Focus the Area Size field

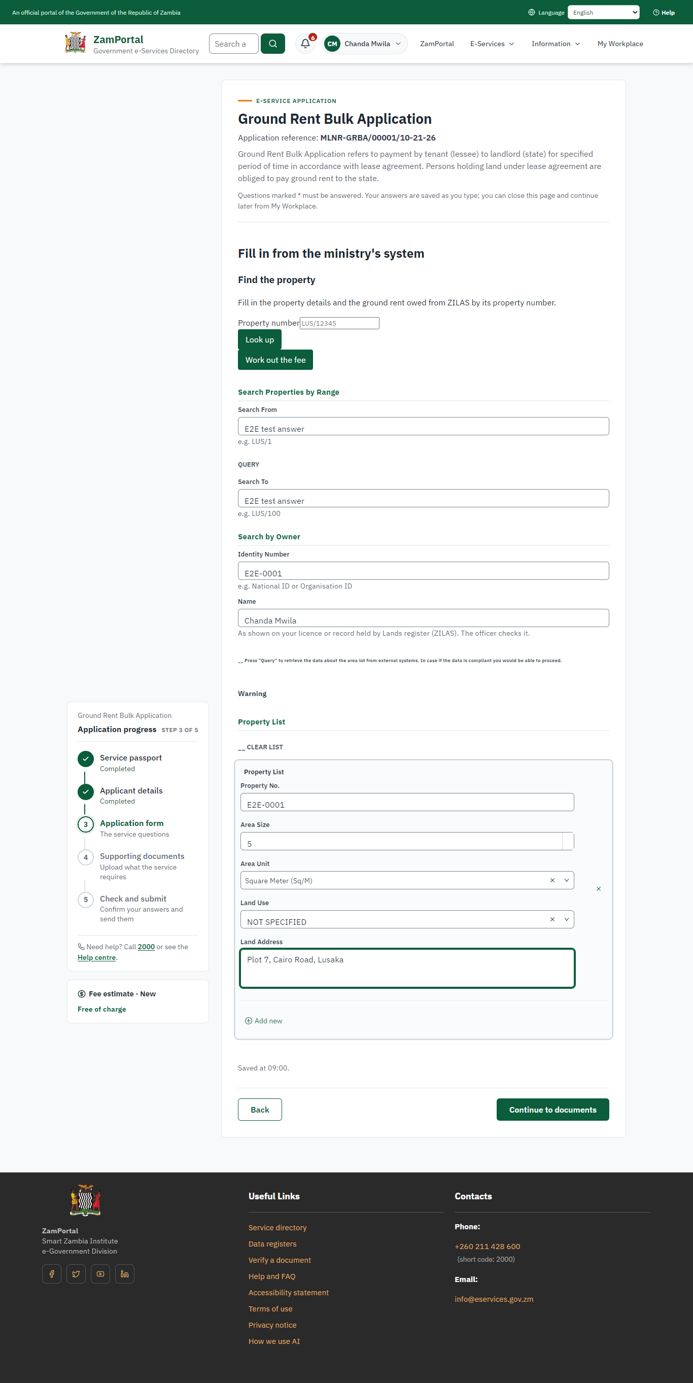tap(401, 841)
